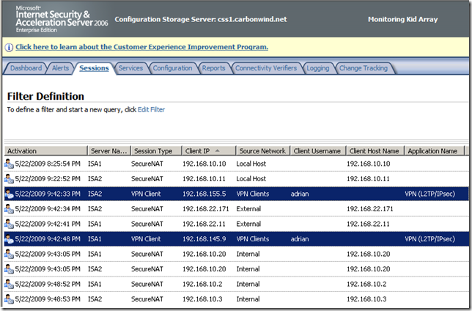
Task: Select activation time 5/22/2009 8:25:54 PM
Action: (x=48, y=164)
